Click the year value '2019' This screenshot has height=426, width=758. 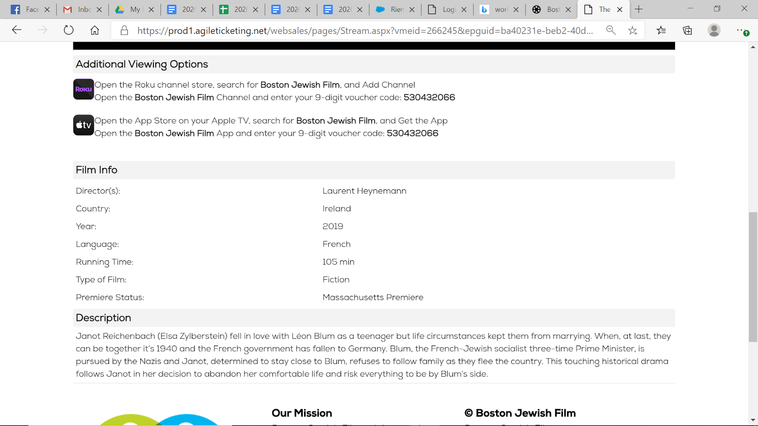(333, 226)
